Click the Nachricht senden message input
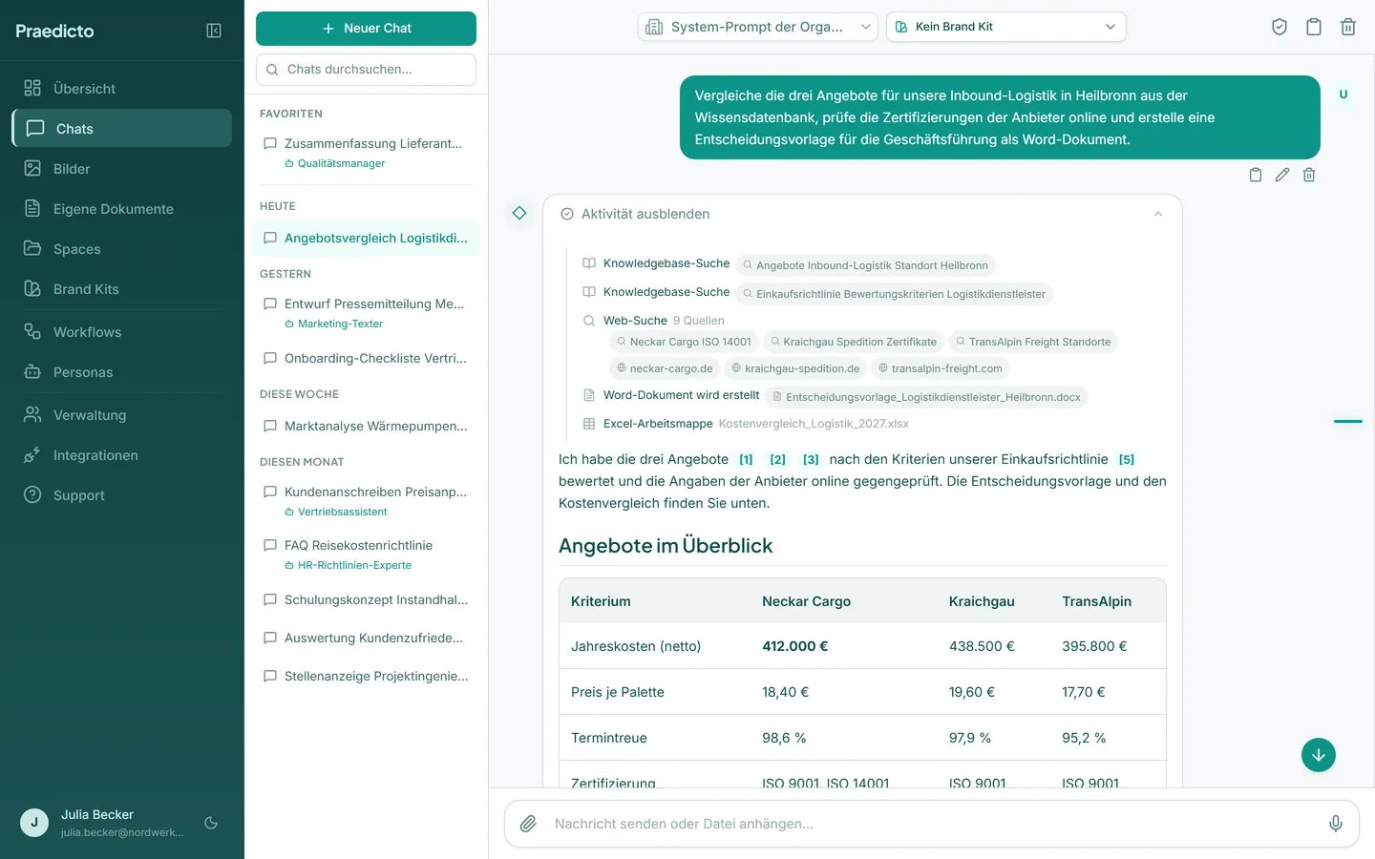The image size is (1375, 859). point(932,824)
